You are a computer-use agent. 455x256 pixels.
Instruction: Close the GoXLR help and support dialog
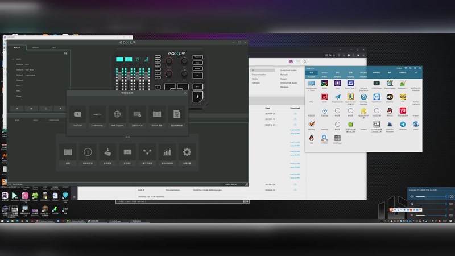coord(185,93)
